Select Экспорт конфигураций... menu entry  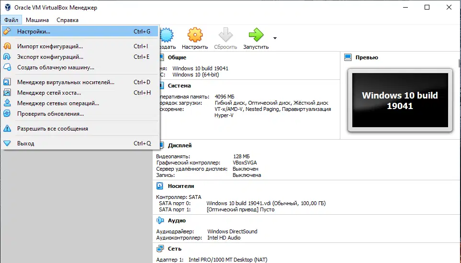coord(80,56)
